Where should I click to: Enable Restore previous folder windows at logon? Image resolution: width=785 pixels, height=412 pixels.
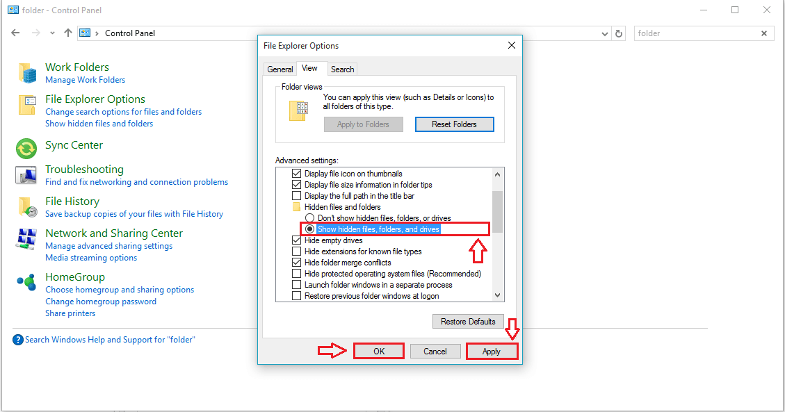296,295
